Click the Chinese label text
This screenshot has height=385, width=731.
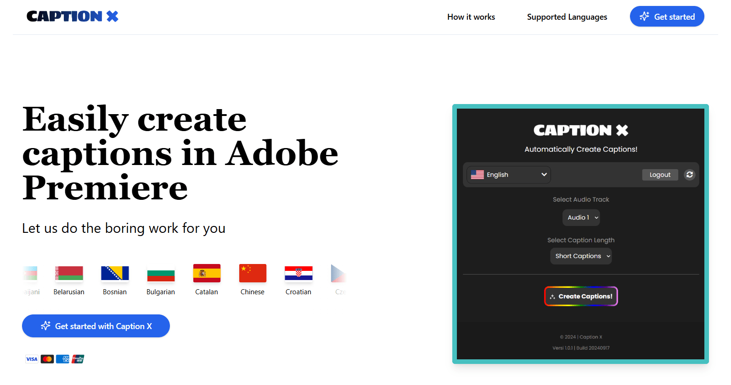tap(253, 292)
